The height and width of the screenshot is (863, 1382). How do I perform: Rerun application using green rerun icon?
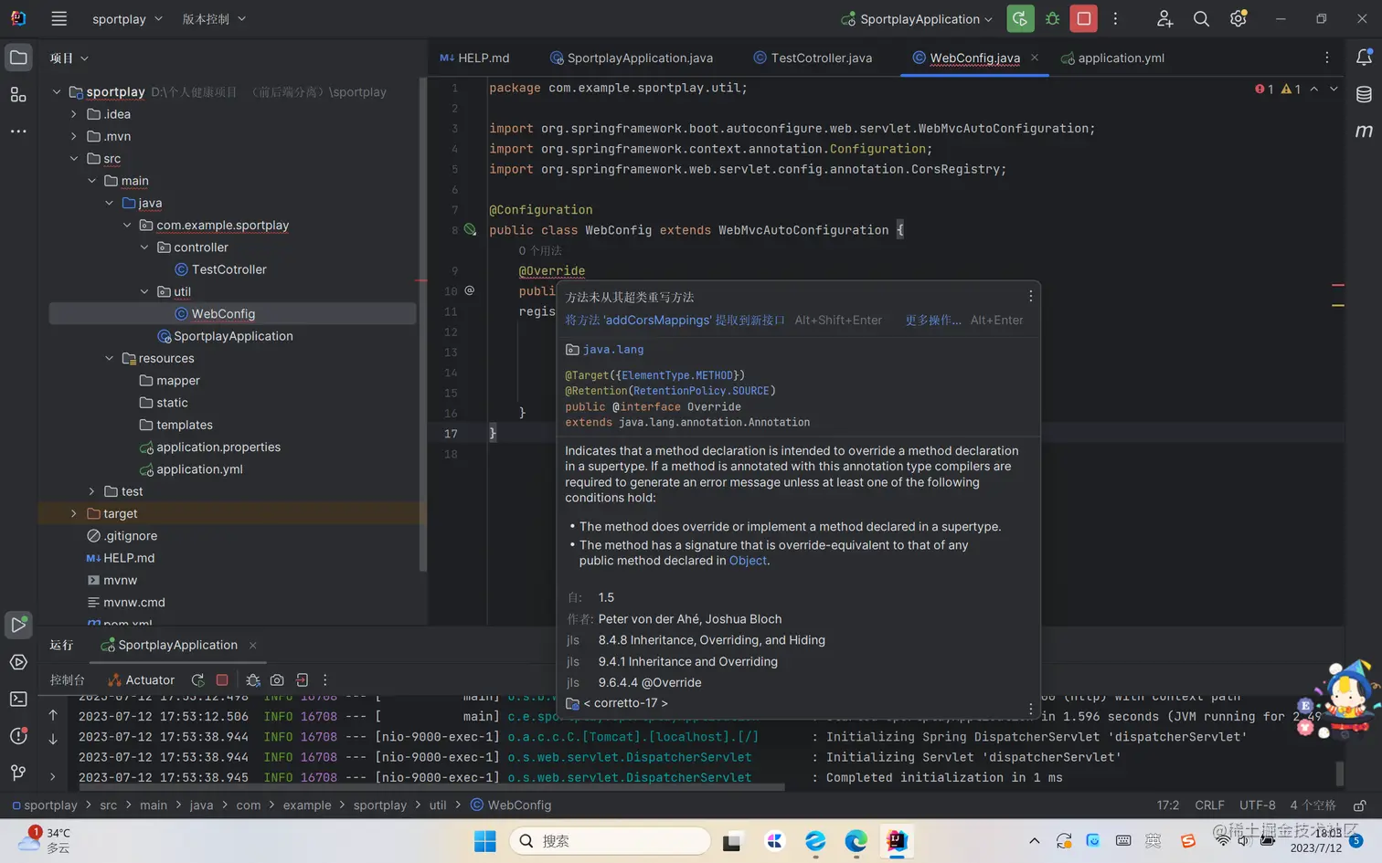[1020, 18]
